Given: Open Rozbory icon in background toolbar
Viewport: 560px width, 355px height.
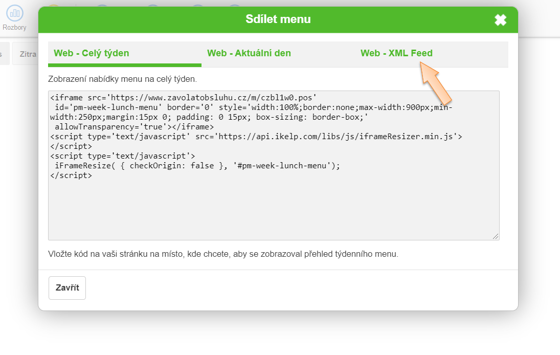Looking at the screenshot, I should [x=15, y=17].
